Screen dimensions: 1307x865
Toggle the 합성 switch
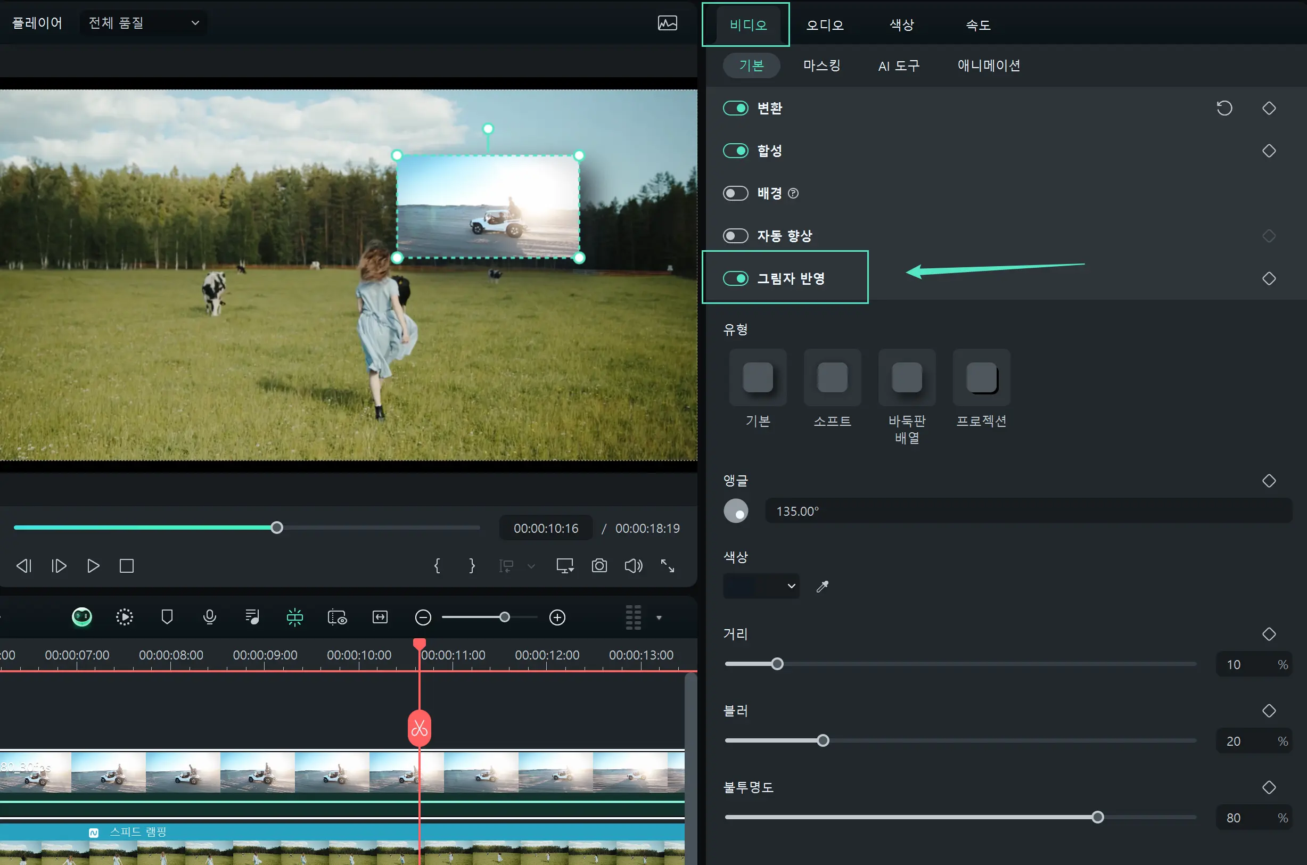(x=735, y=151)
